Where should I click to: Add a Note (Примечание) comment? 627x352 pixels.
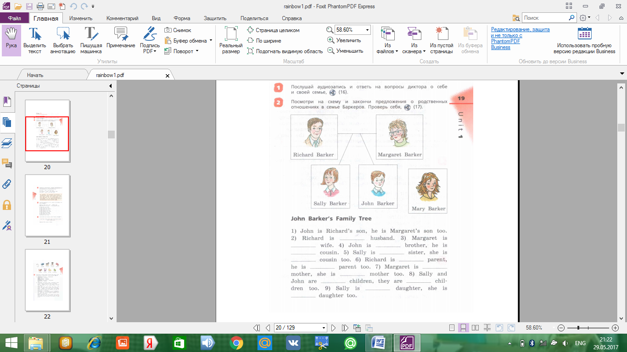[121, 40]
